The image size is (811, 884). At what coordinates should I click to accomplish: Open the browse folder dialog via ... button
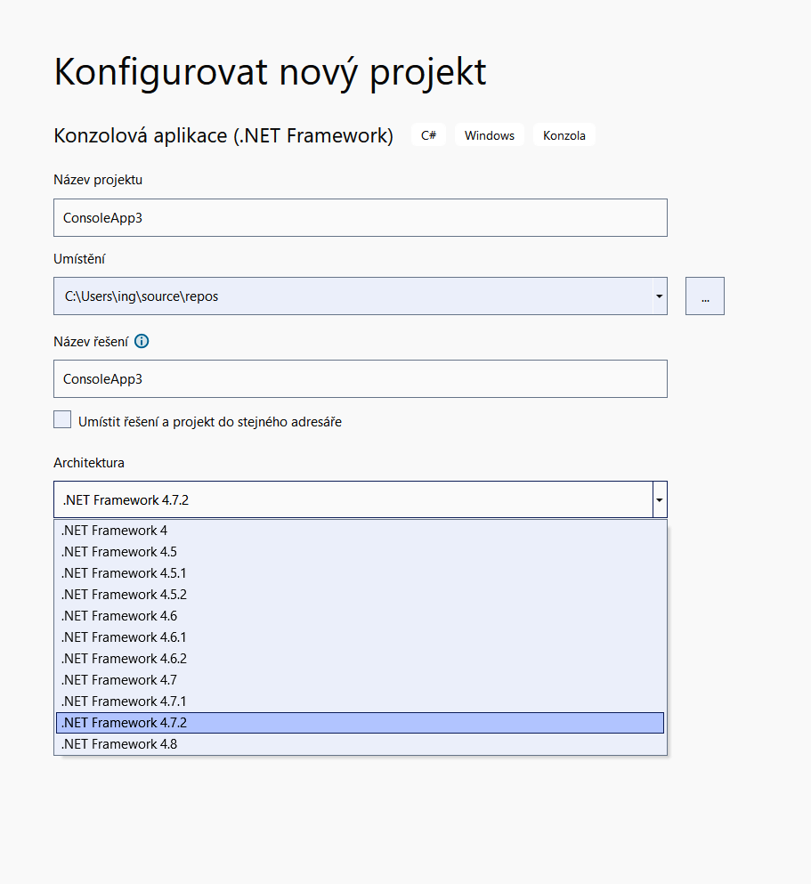(704, 296)
